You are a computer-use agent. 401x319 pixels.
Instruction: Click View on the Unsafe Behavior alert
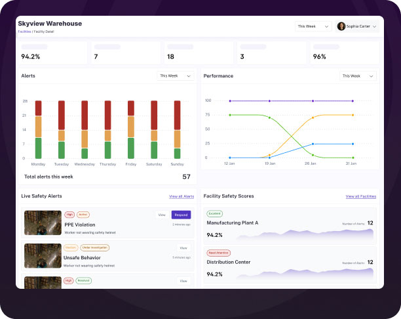pos(183,247)
